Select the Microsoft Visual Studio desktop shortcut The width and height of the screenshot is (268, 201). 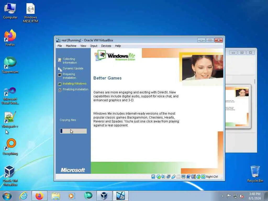click(x=10, y=96)
